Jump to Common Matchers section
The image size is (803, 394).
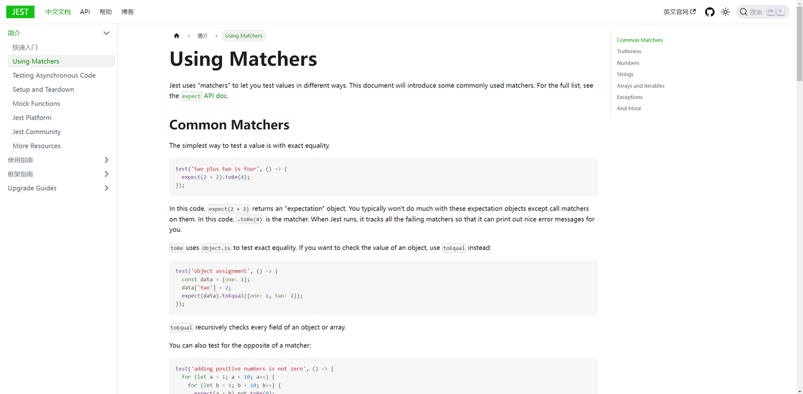coord(639,40)
